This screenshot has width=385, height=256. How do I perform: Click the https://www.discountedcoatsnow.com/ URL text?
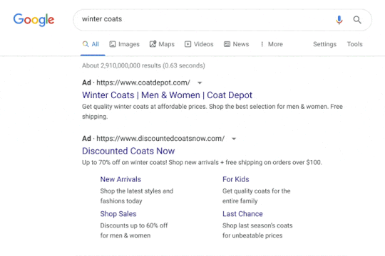tap(160, 139)
